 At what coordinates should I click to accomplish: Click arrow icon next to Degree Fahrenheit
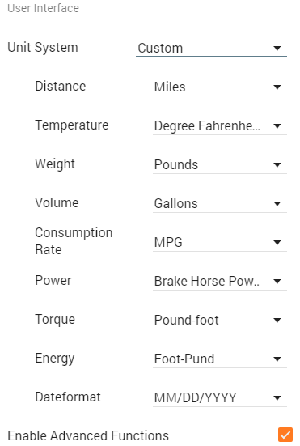tap(277, 125)
